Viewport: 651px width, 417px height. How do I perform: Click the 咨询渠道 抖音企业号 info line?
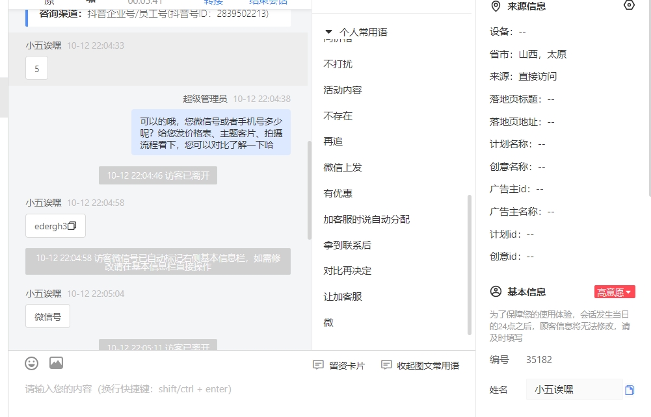(154, 14)
